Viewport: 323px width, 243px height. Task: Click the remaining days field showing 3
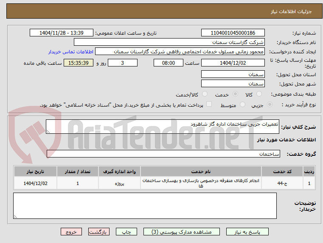point(123,63)
